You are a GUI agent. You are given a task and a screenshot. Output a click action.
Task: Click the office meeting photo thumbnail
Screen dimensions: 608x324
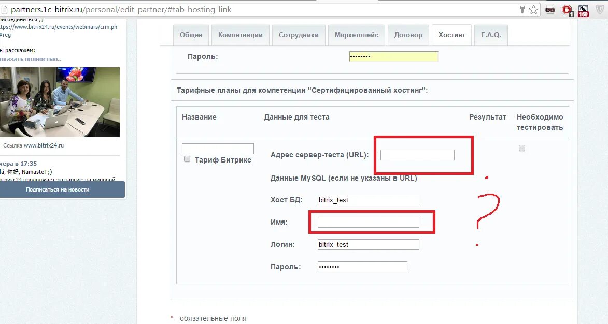pyautogui.click(x=60, y=102)
